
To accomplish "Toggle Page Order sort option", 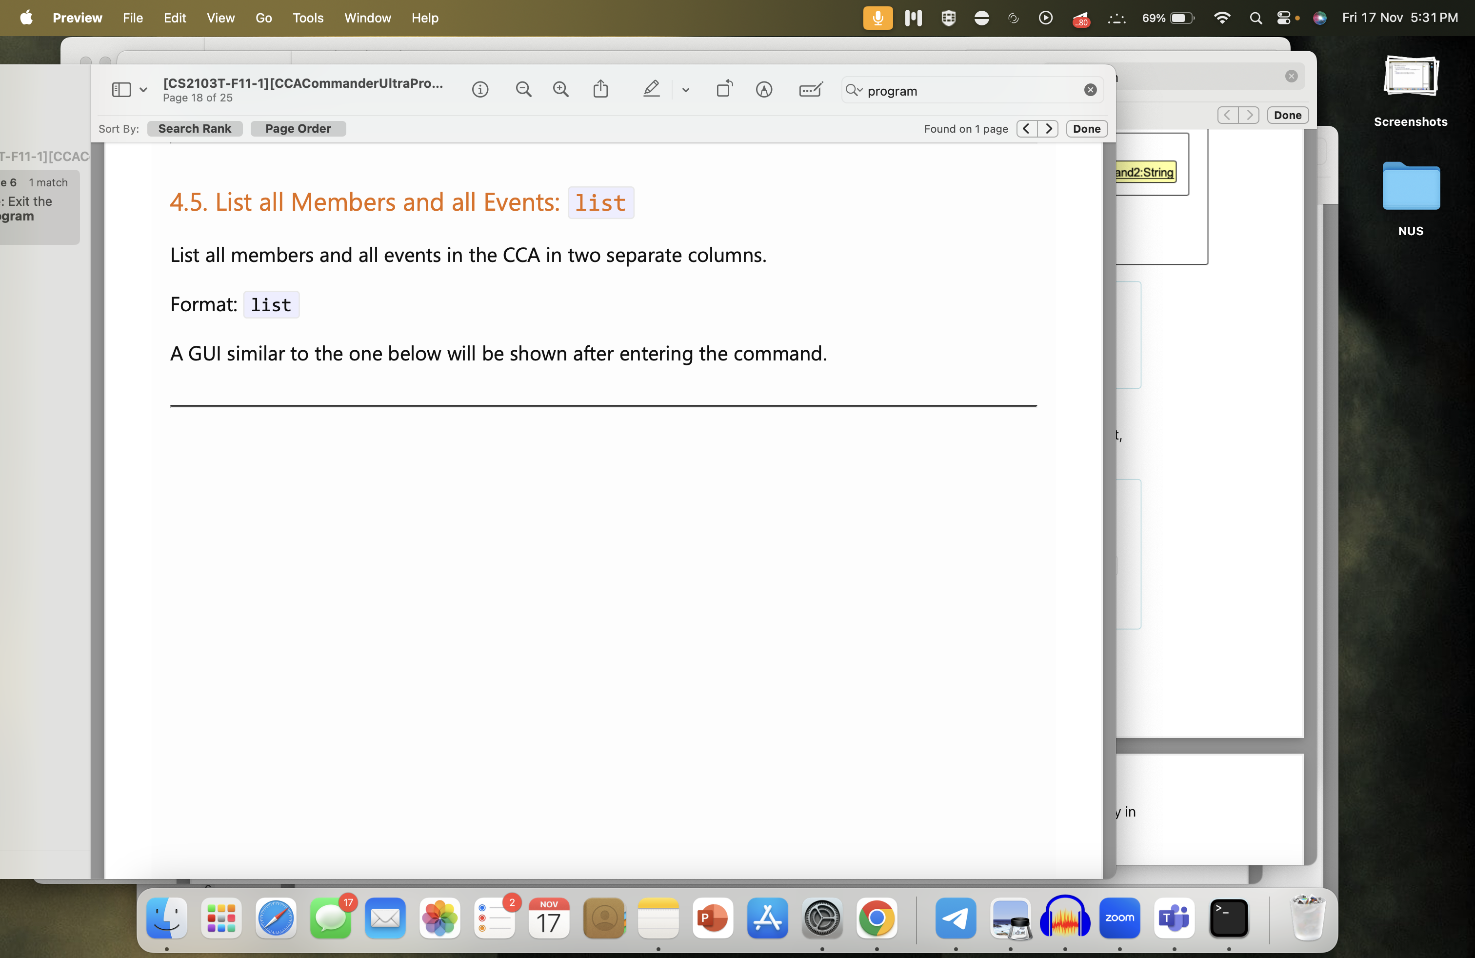I will tap(298, 128).
